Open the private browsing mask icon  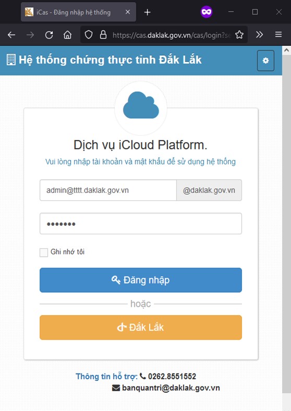point(207,12)
